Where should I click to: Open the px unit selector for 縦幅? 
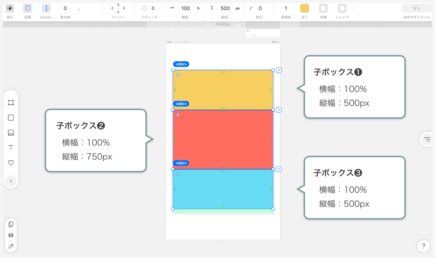[238, 8]
